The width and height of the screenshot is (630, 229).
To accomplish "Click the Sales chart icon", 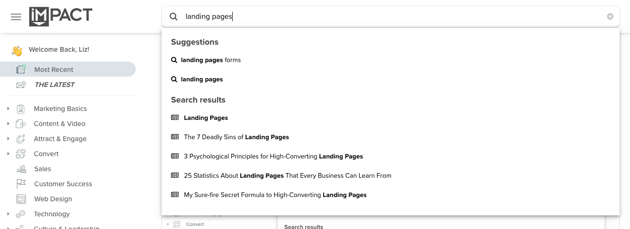I will click(21, 169).
